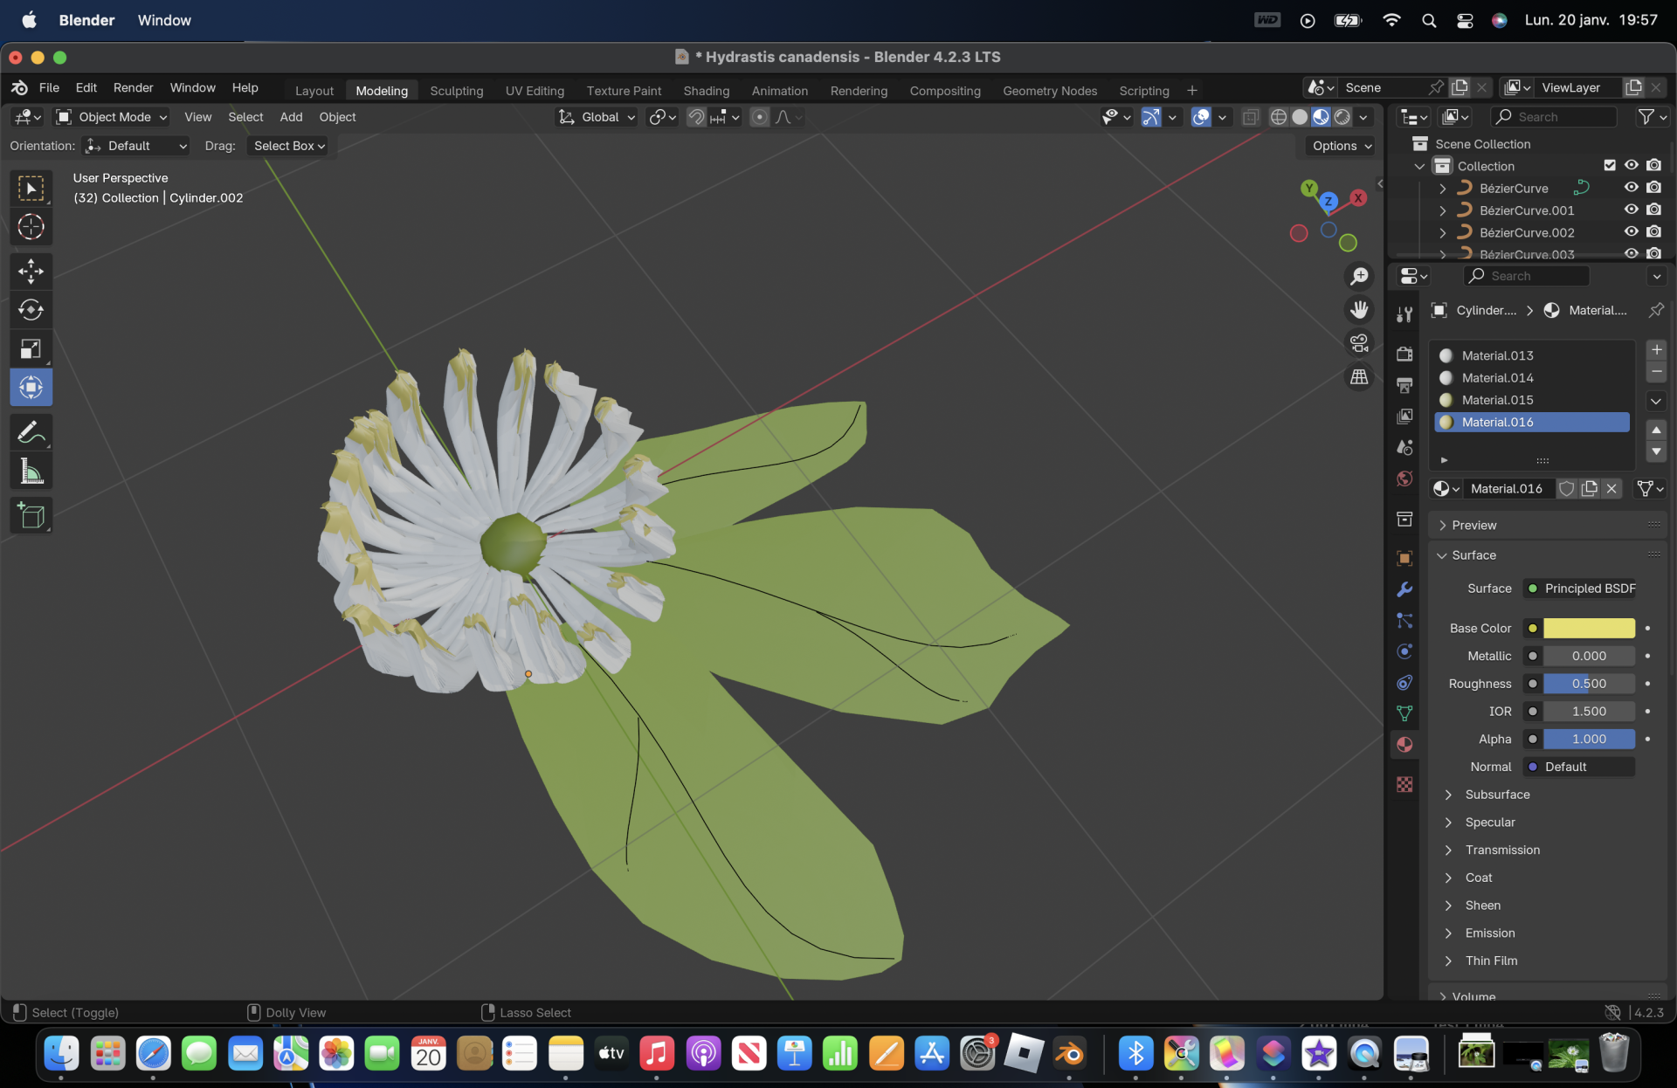Open the World properties tab
The image size is (1677, 1088).
(x=1404, y=479)
